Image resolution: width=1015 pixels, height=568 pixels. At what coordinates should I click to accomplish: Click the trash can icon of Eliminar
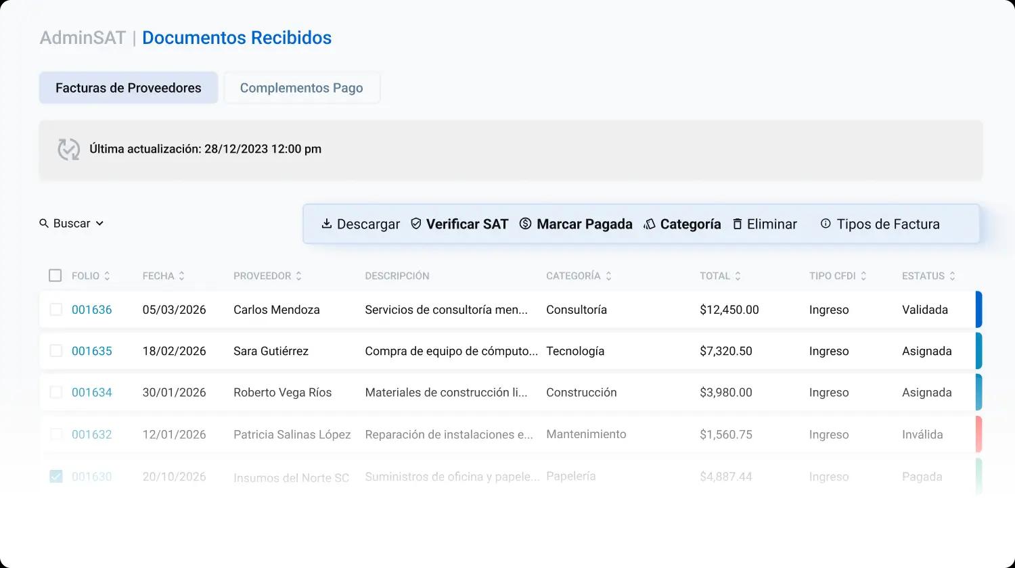click(x=738, y=224)
